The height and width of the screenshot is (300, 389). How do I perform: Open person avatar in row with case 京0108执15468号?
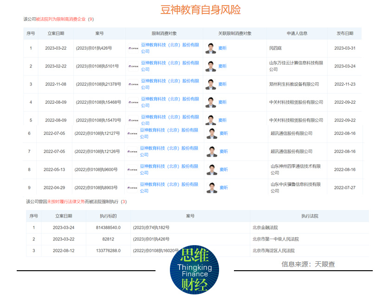click(211, 102)
